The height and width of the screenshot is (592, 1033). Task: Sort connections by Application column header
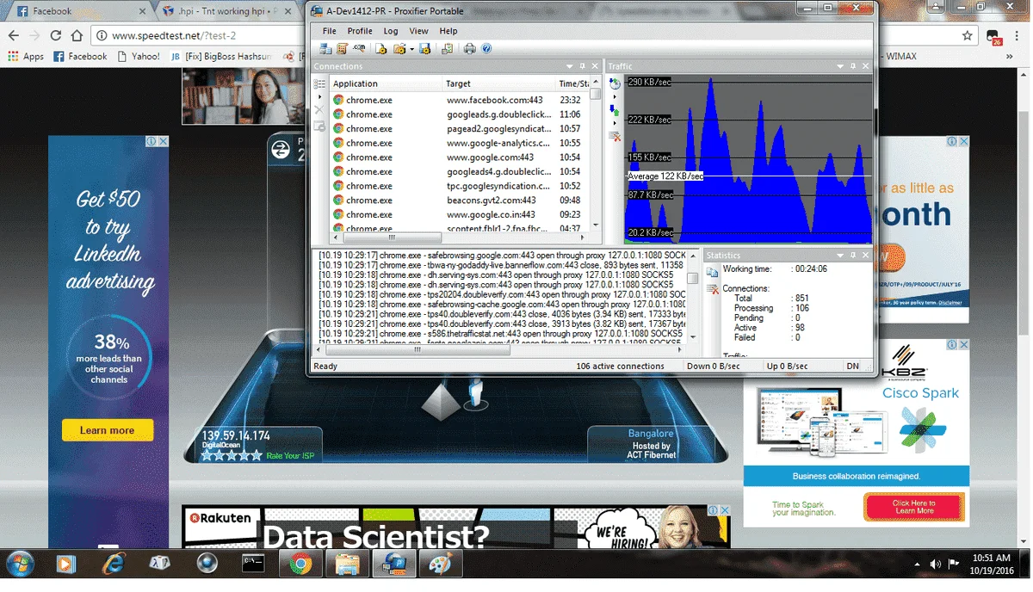pyautogui.click(x=386, y=83)
